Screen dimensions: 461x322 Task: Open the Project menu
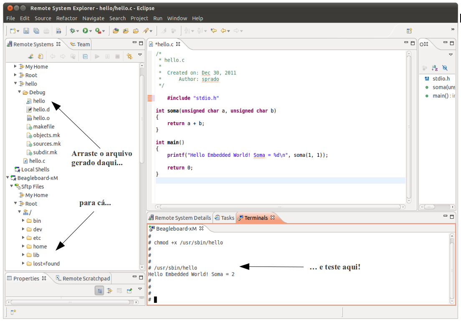pyautogui.click(x=139, y=18)
